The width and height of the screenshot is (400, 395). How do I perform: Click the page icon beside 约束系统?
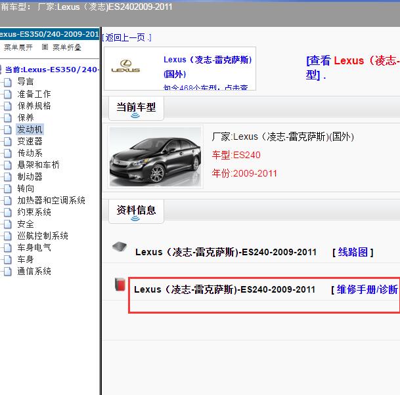8,213
